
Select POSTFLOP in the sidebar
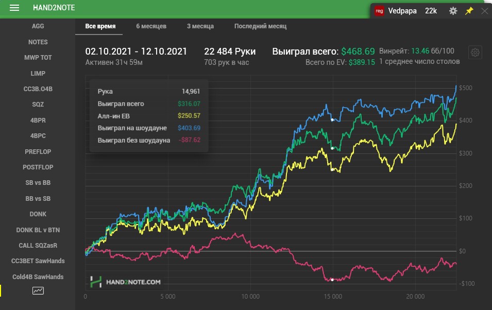38,167
